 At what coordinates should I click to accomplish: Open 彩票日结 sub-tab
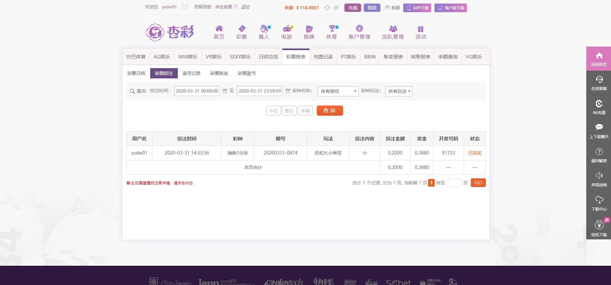[136, 73]
